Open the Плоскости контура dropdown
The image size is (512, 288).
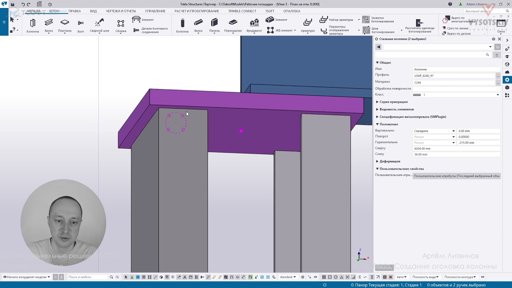tap(460, 277)
